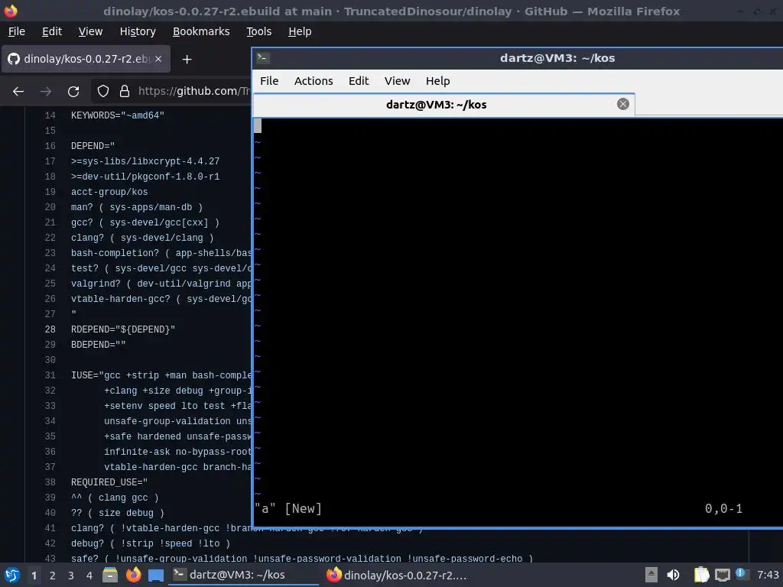Click the KEYWORDS="~amd64" code line

[117, 115]
